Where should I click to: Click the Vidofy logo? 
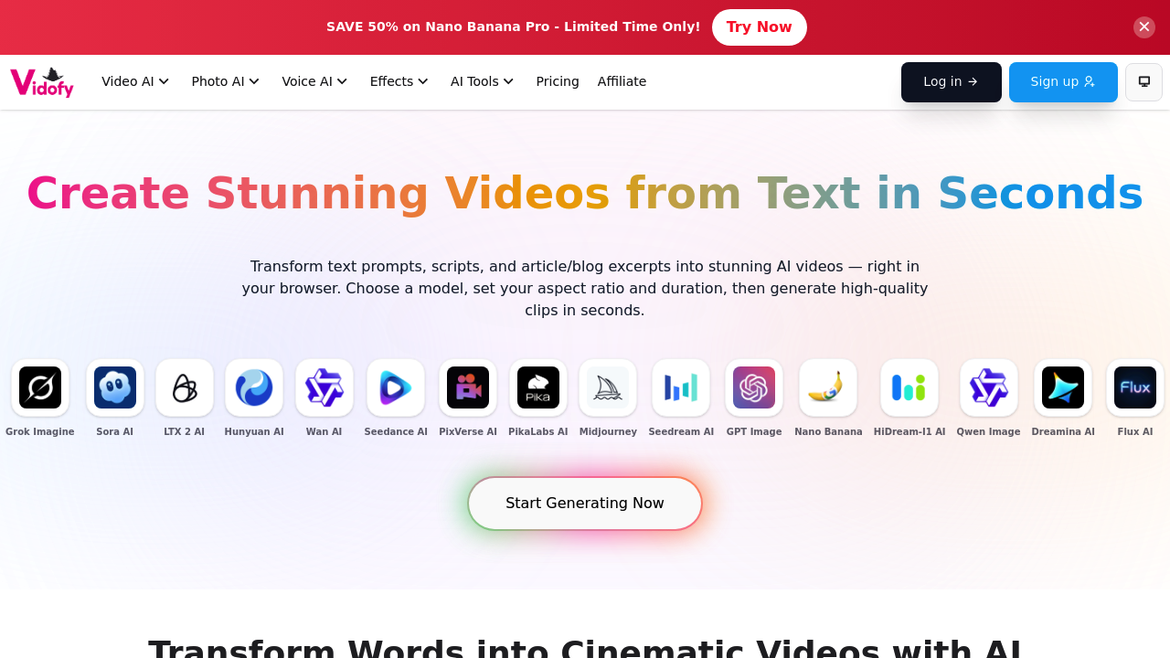[41, 81]
